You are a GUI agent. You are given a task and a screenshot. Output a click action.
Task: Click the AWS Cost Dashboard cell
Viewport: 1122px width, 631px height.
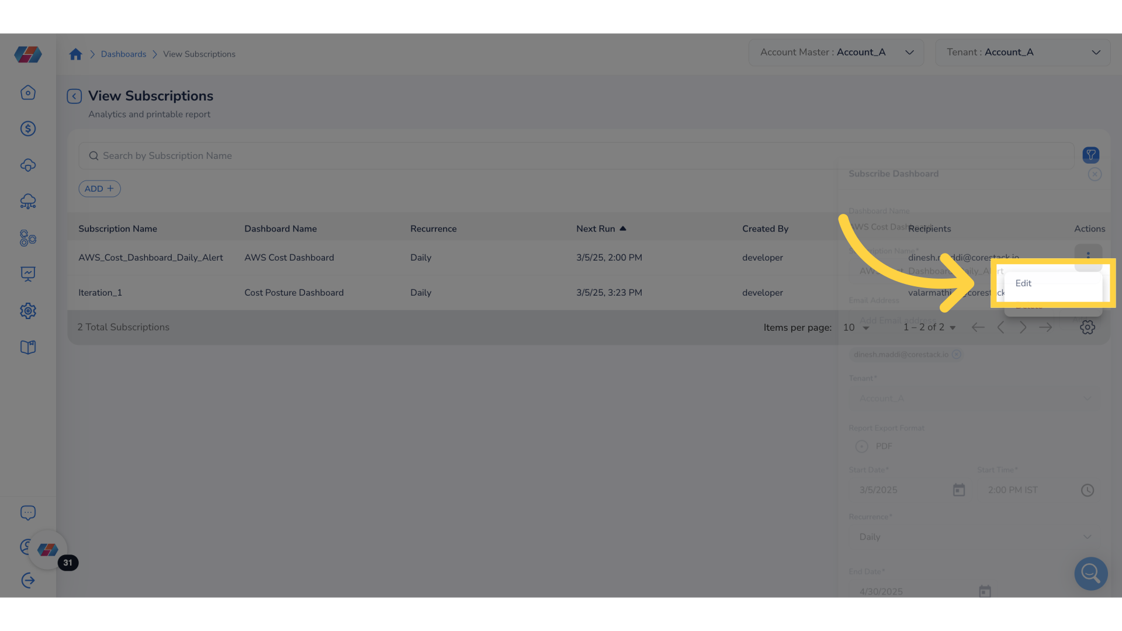point(289,258)
